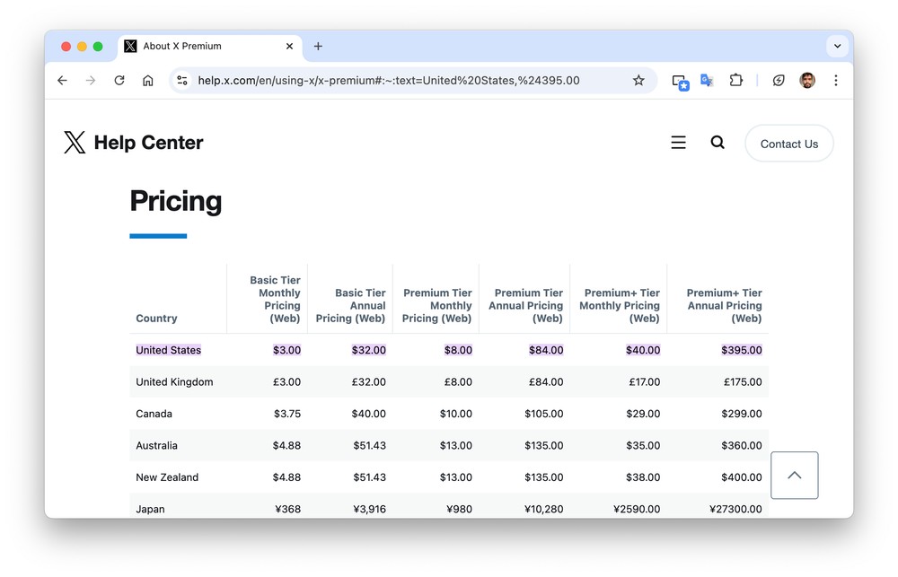The height and width of the screenshot is (577, 898).
Task: Click the Canada $29.00 price
Action: click(643, 414)
